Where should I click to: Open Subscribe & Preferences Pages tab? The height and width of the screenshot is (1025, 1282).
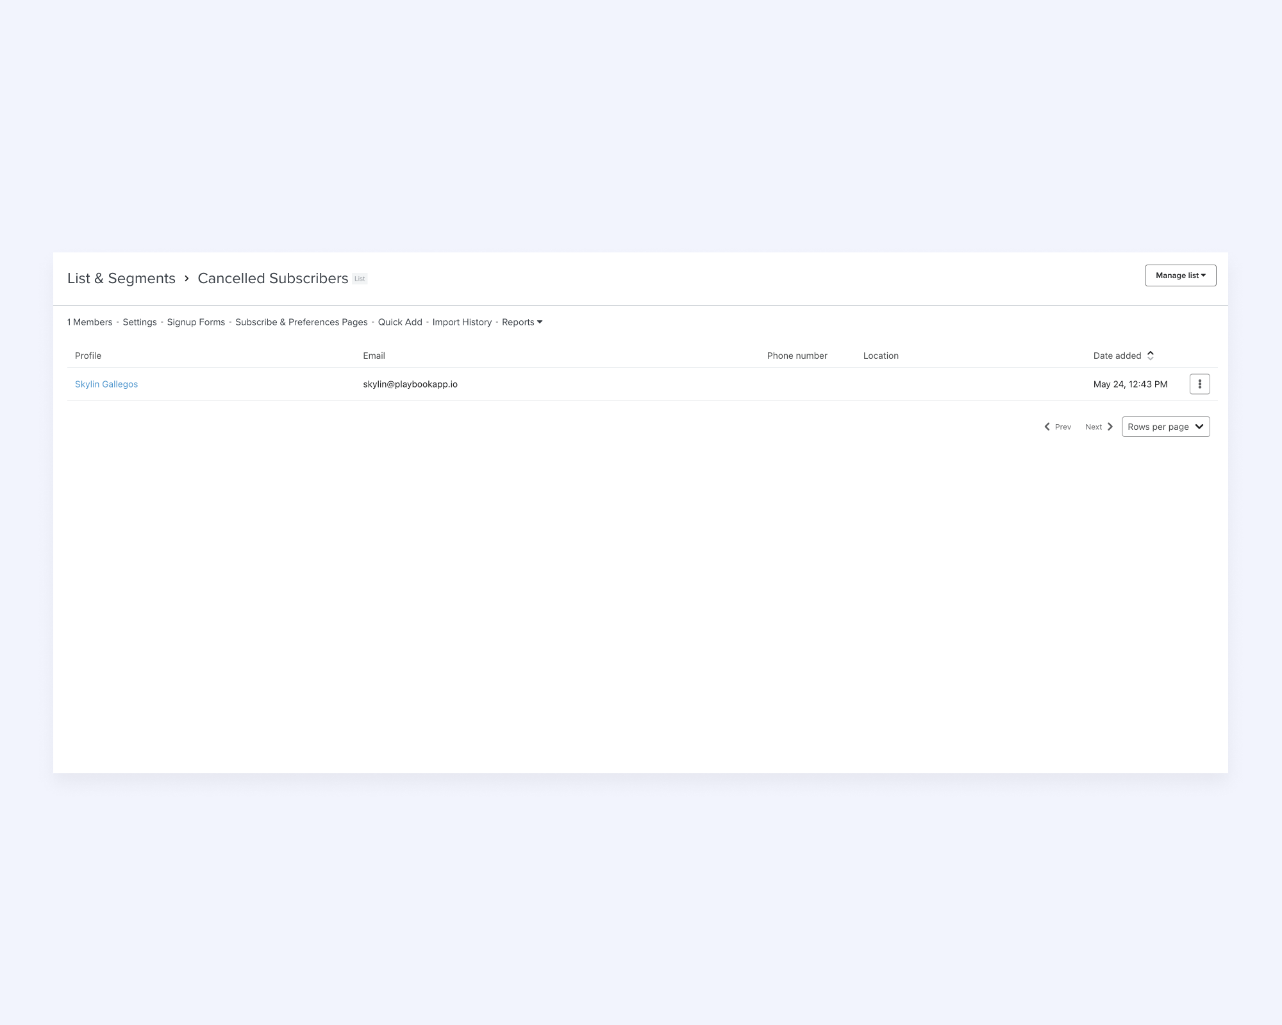tap(301, 322)
